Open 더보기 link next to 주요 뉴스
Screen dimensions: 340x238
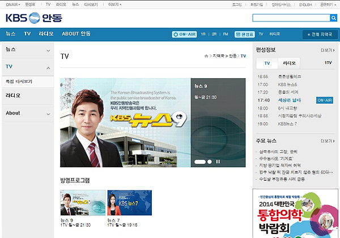[x=328, y=141]
